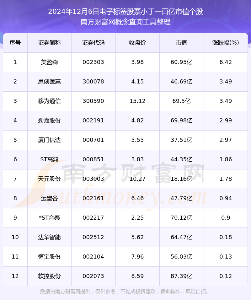Click market value 46.69亿
Viewport: 251px width, 300px height.
click(182, 82)
